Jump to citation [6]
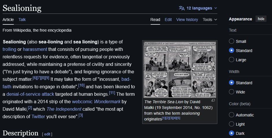This screenshot has height=138, width=272. pyautogui.click(x=35, y=78)
